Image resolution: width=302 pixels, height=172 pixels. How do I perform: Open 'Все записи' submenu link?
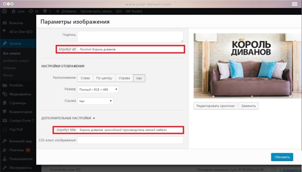11,54
